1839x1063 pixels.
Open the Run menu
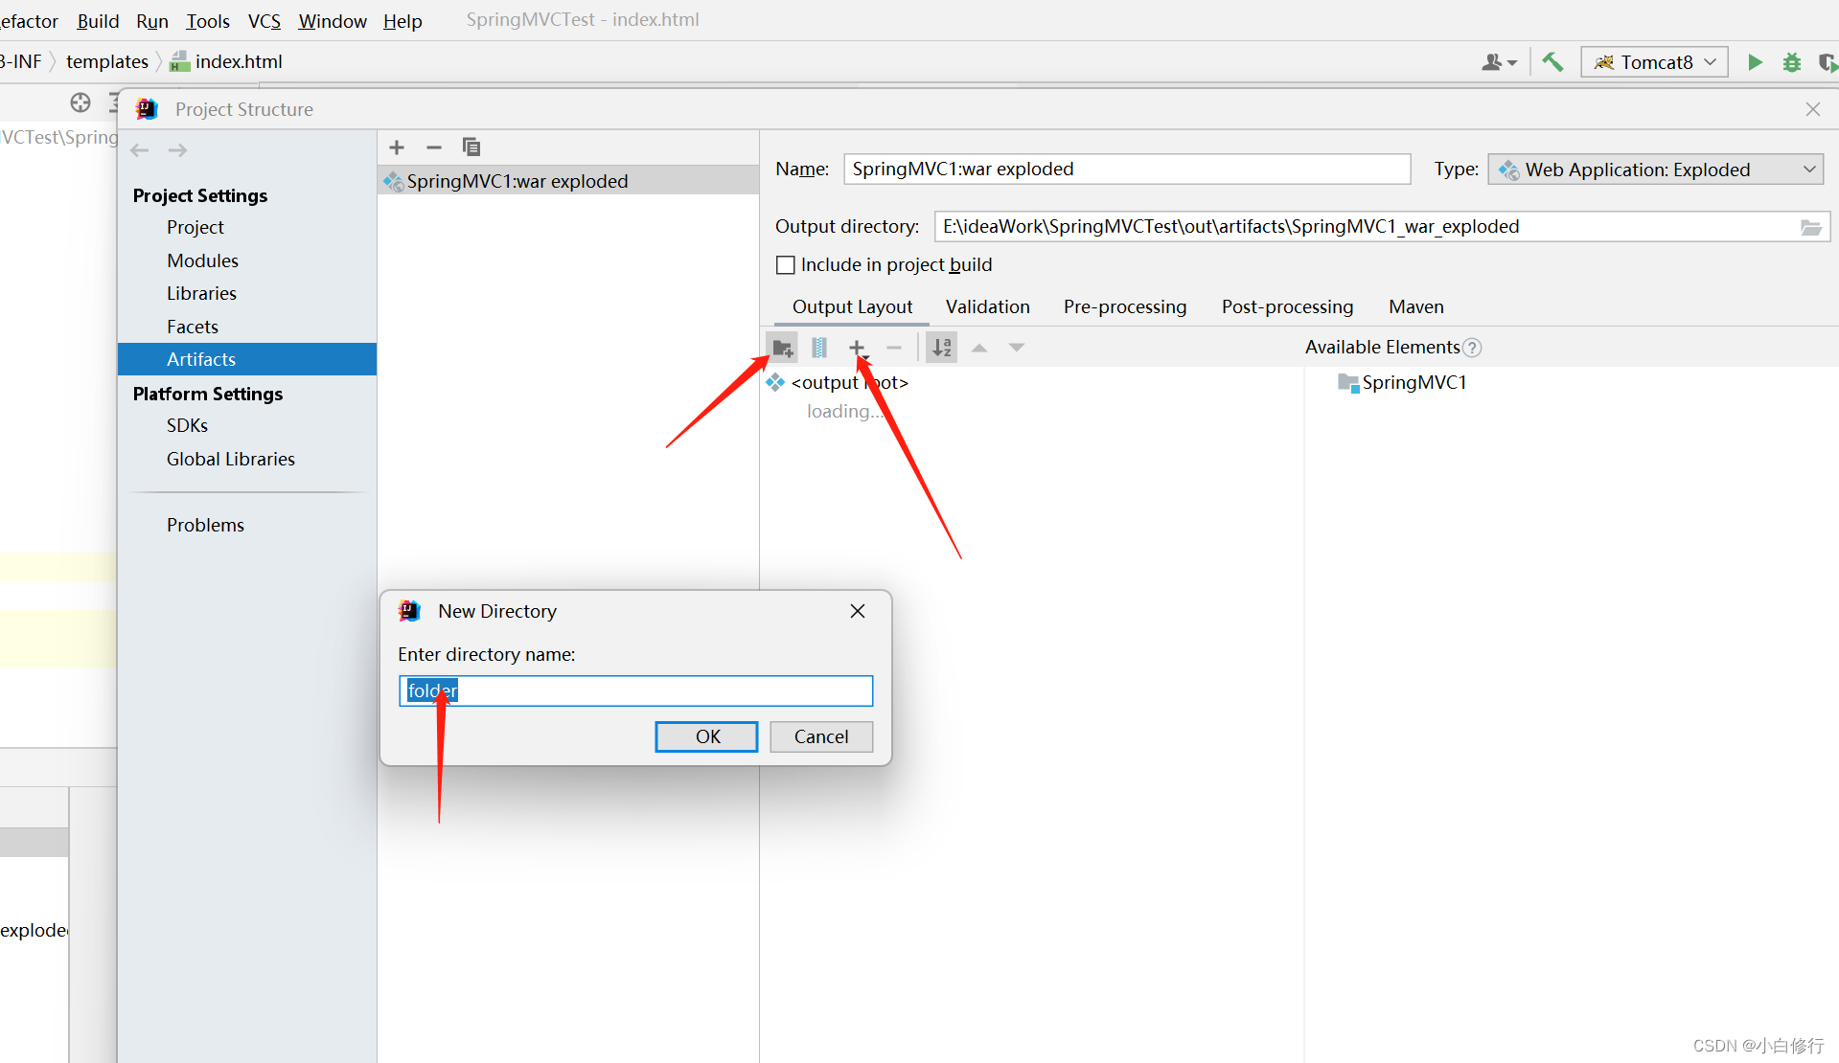(152, 20)
